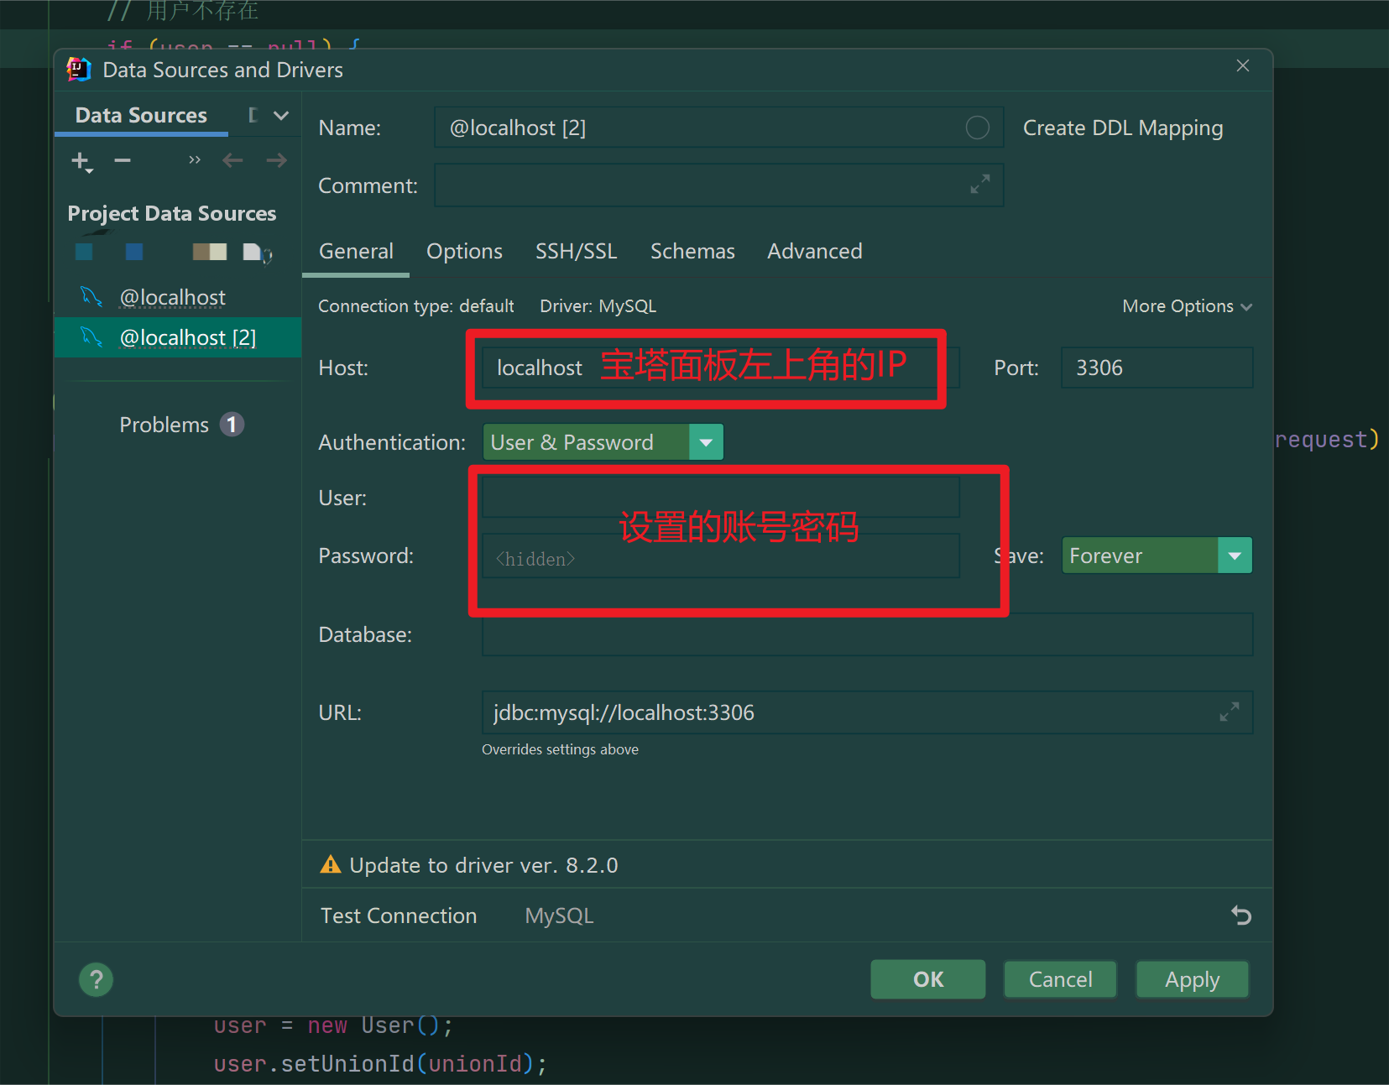This screenshot has height=1085, width=1389.
Task: Expand the URL field editor icon
Action: point(1229,712)
